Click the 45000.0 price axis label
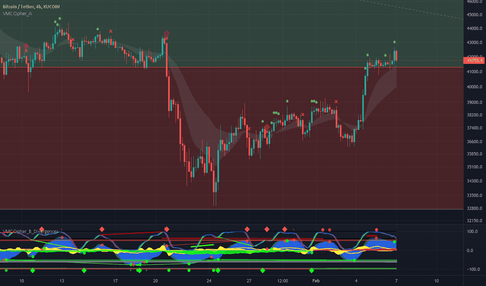486x286 pixels. [x=474, y=15]
